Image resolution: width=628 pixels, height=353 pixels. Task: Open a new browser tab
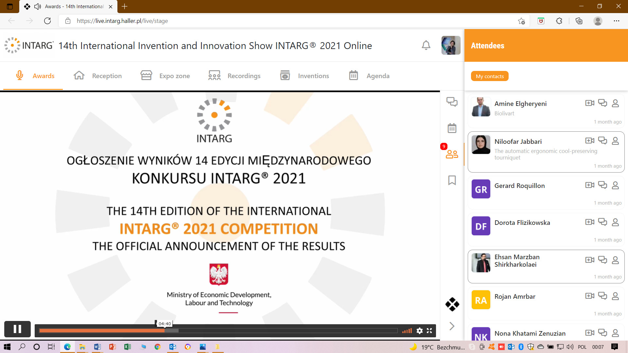click(x=124, y=6)
